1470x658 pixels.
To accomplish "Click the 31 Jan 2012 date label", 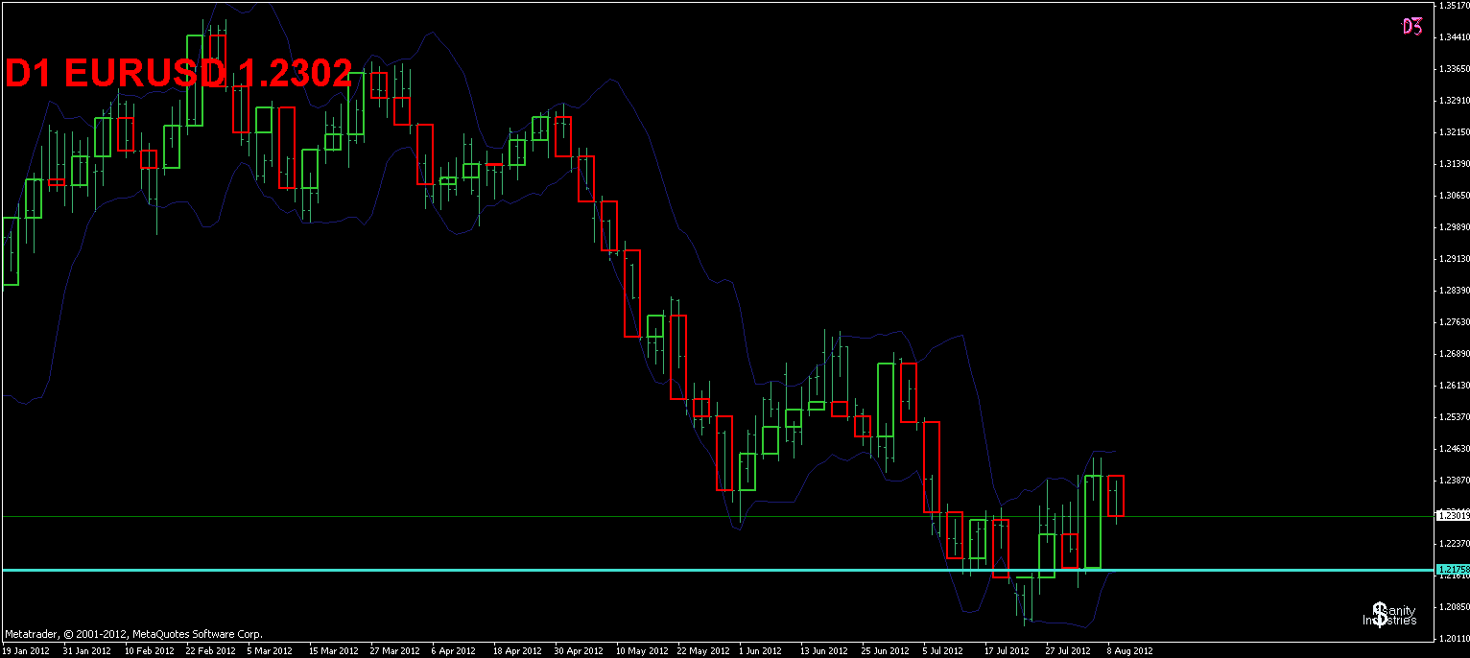I will click(x=87, y=650).
